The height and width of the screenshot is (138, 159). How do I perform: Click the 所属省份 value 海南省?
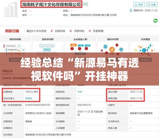[x=29, y=121]
